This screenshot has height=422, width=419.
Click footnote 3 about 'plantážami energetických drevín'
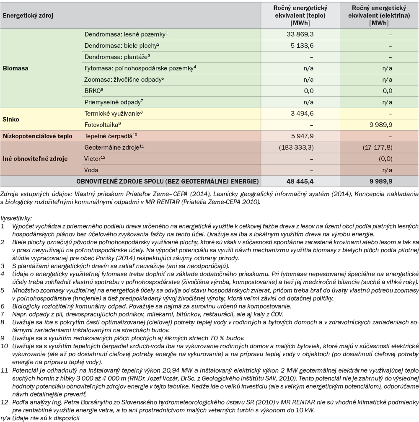click(x=115, y=266)
